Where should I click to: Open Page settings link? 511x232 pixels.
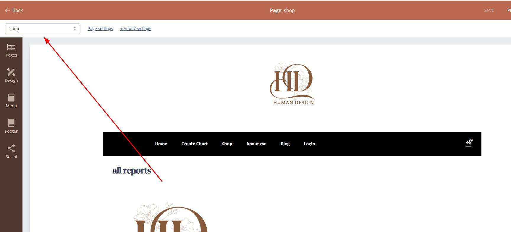point(100,29)
